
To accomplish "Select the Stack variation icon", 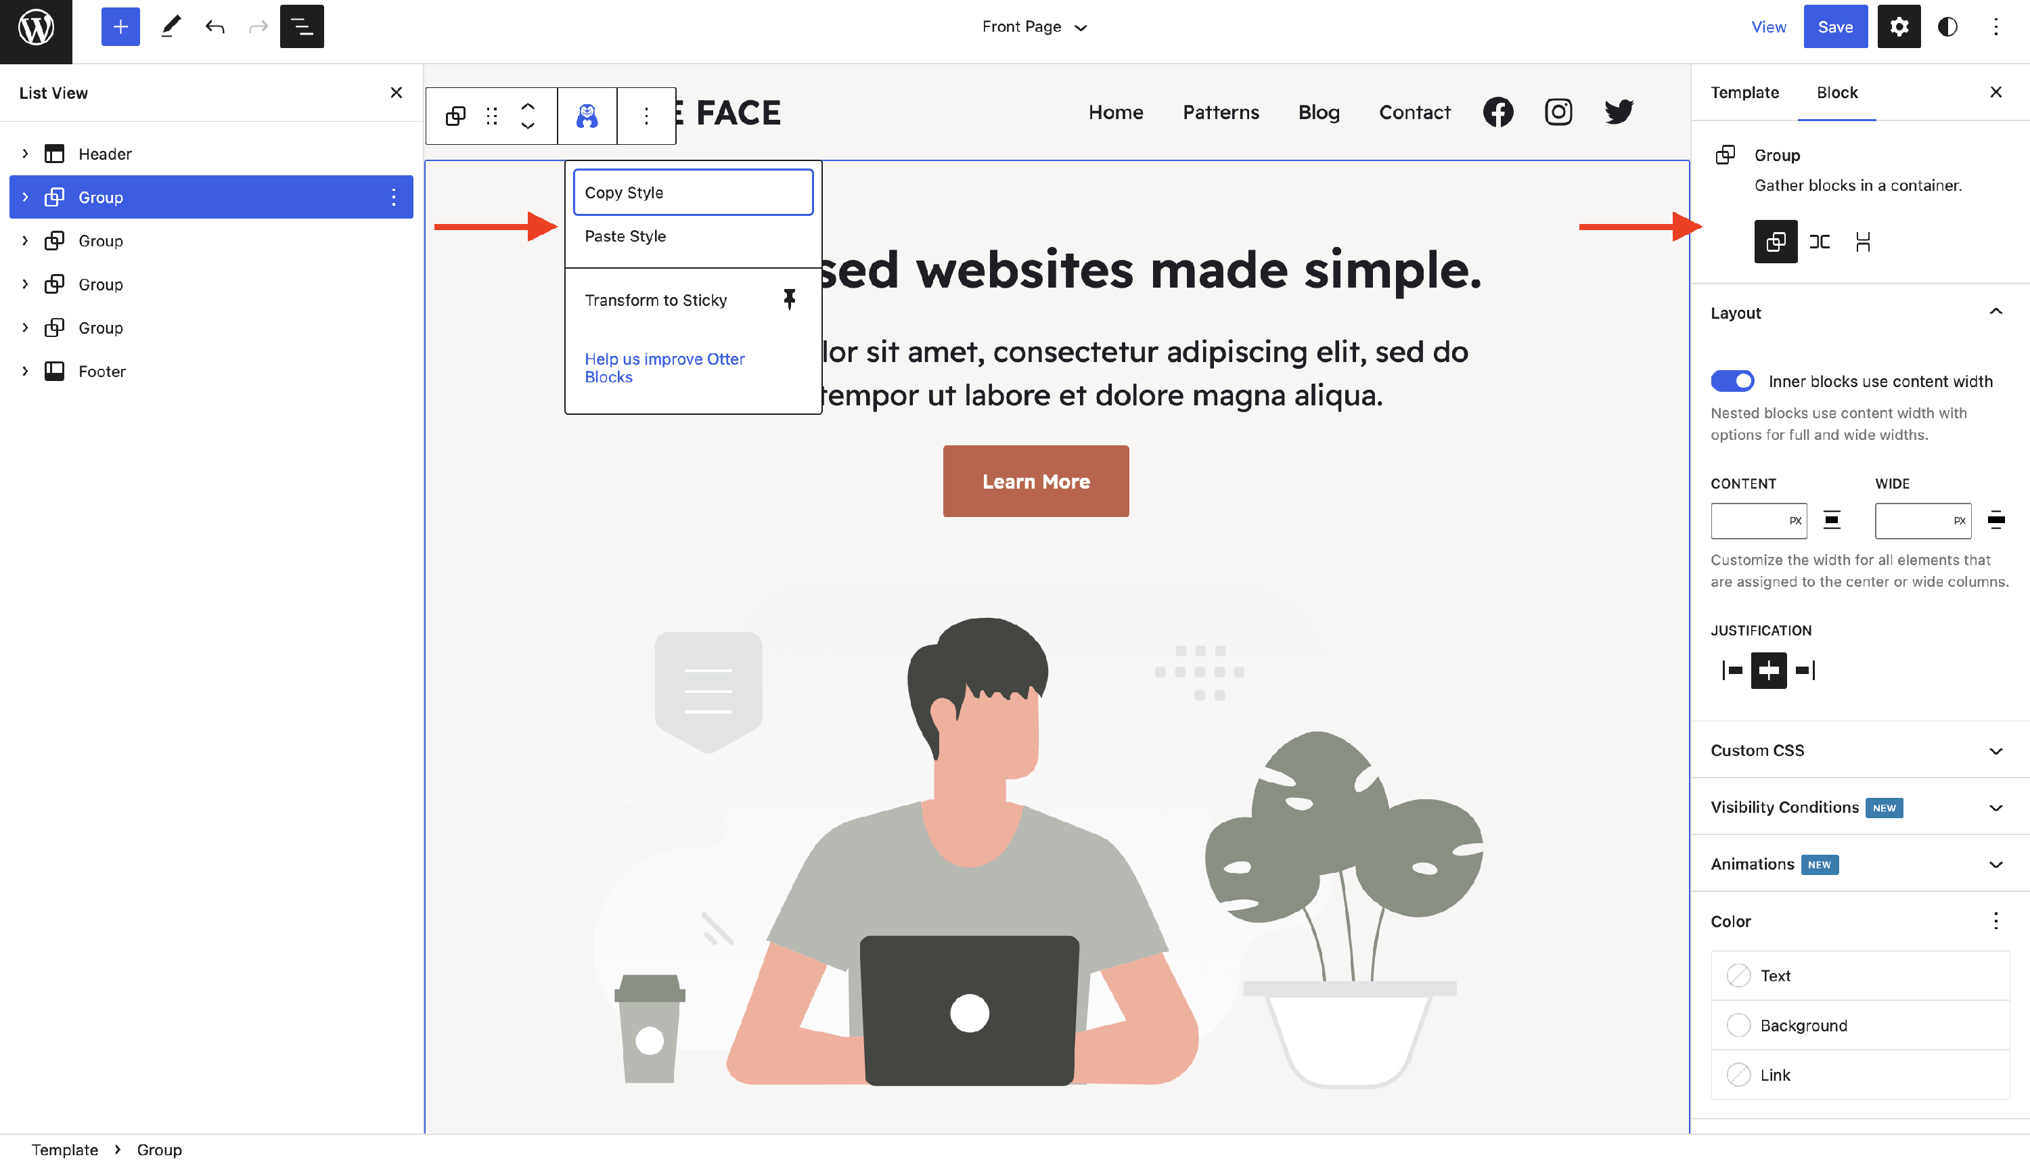I will point(1862,242).
